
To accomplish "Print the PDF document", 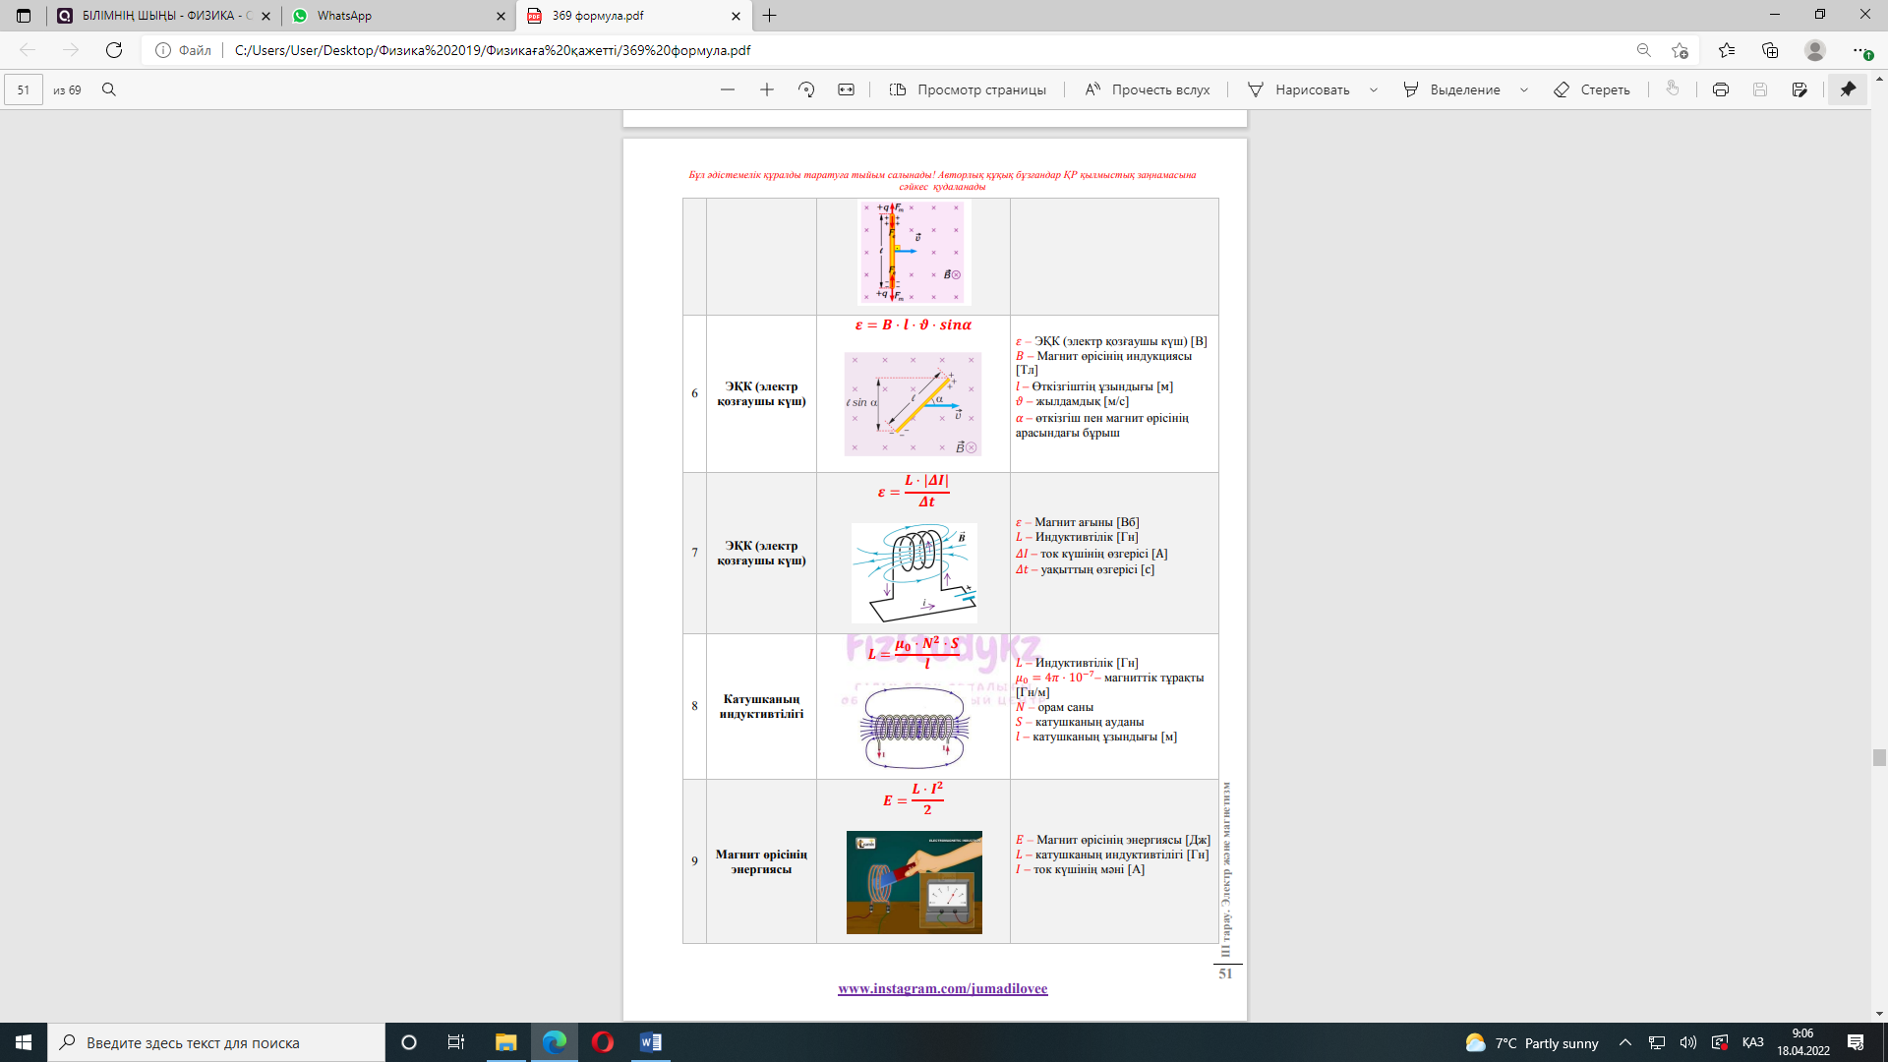I will point(1720,89).
